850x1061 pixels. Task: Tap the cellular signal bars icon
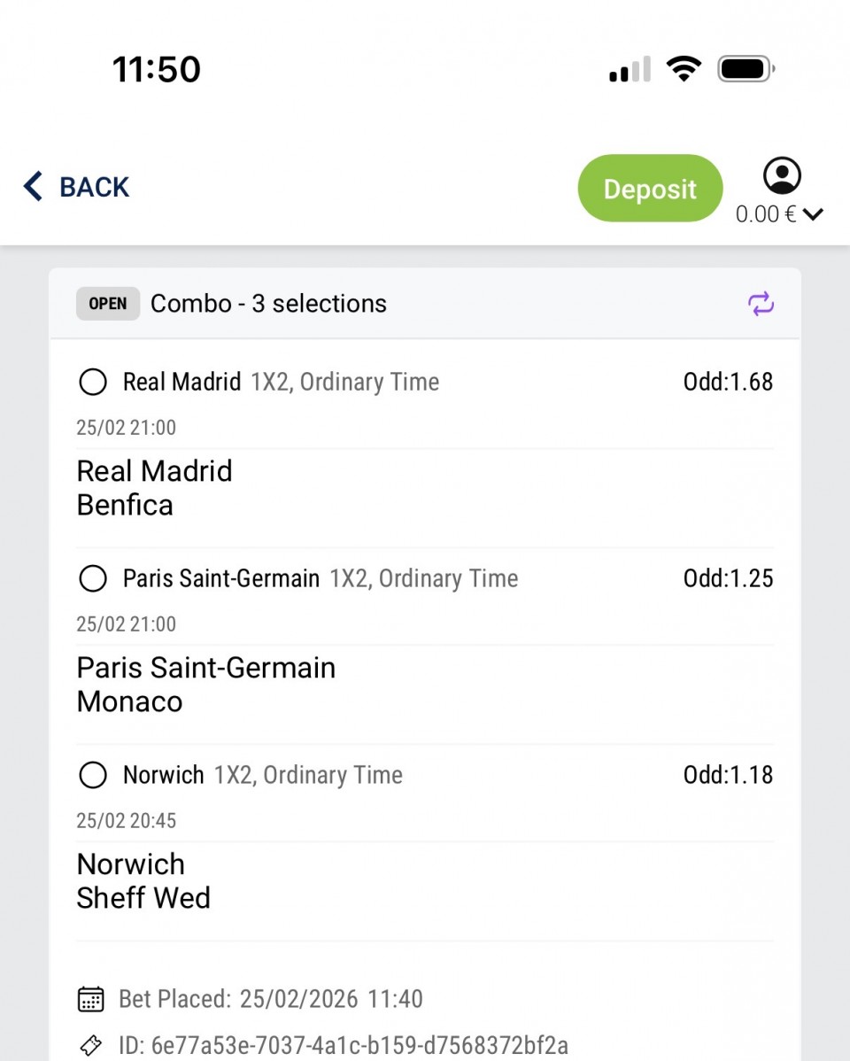[x=630, y=69]
